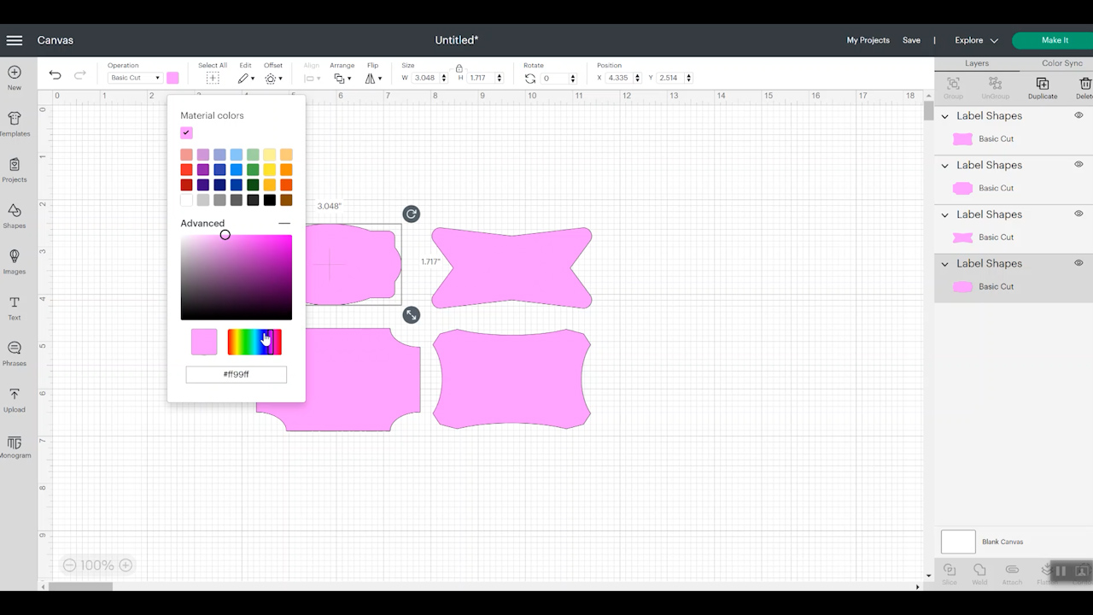1093x615 pixels.
Task: Click the Rotate icon
Action: [530, 78]
